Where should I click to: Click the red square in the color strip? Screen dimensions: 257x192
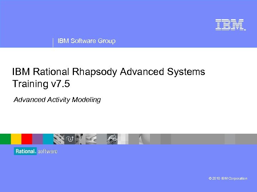tap(27, 139)
